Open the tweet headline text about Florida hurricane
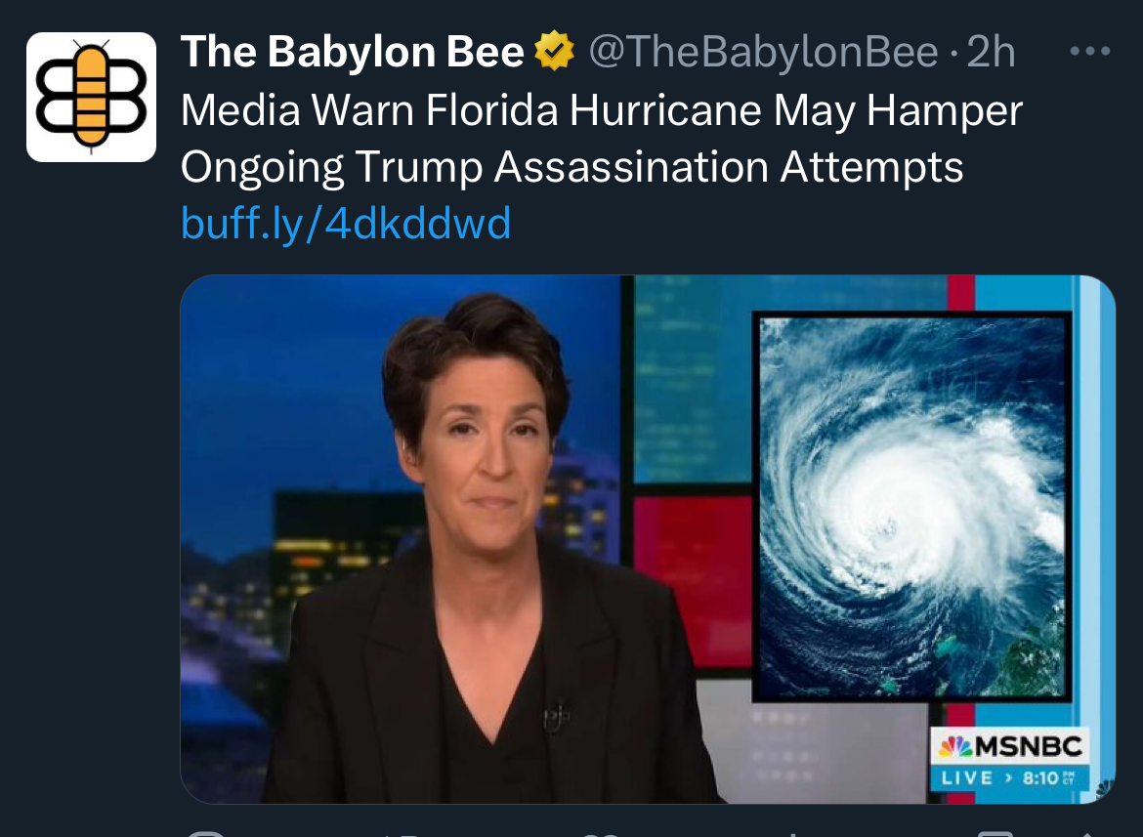Screen dimensions: 1143x837 tap(602, 139)
